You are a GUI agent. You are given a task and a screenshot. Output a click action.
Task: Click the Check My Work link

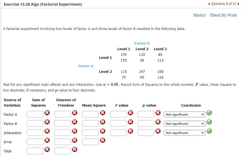(223, 15)
